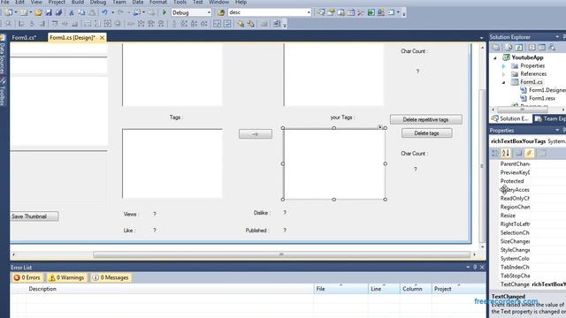Viewport: 566px width, 318px height.
Task: Click the Solution Explorer bottom tab
Action: 510,118
